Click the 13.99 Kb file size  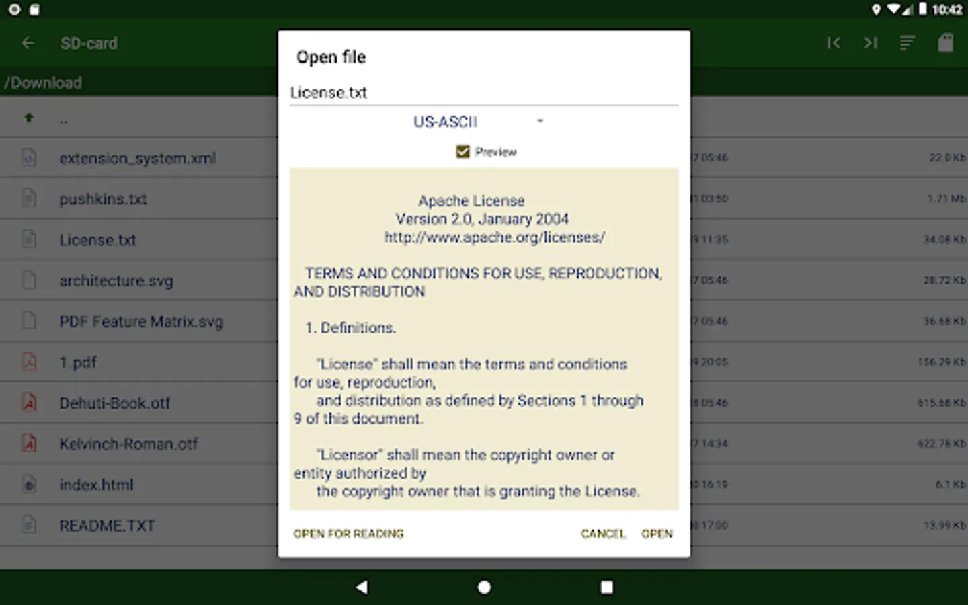tap(944, 525)
